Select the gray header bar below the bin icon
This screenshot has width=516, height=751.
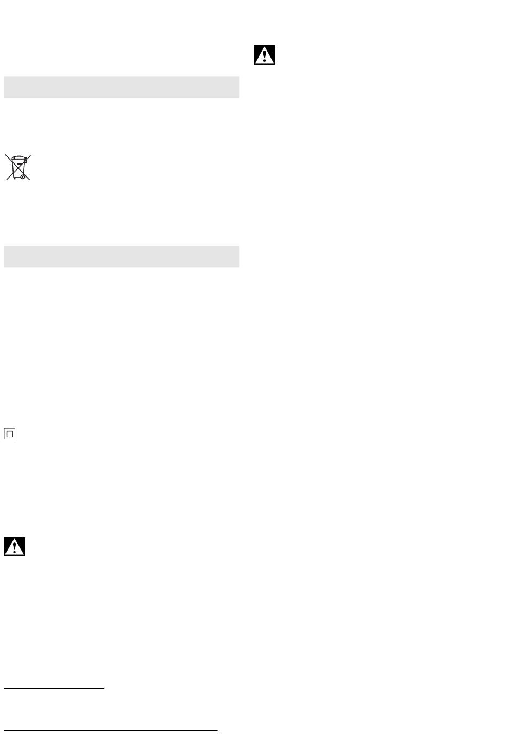pos(122,256)
